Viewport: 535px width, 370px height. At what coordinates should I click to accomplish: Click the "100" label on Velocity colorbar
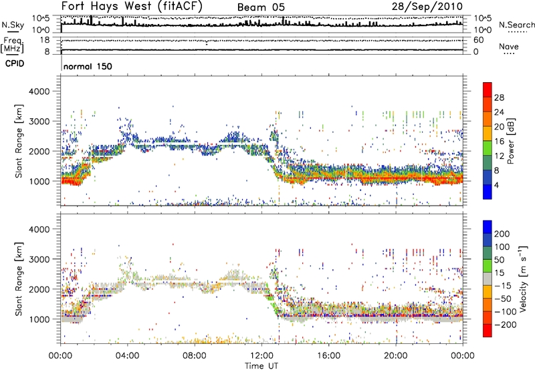(x=502, y=247)
